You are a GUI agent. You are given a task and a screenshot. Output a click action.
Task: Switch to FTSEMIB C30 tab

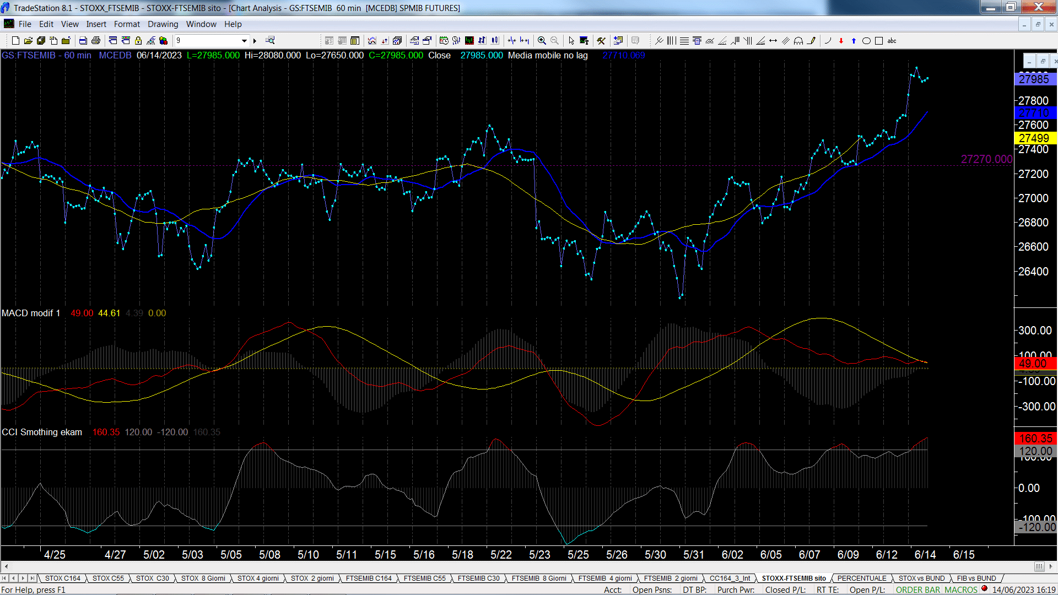coord(478,578)
